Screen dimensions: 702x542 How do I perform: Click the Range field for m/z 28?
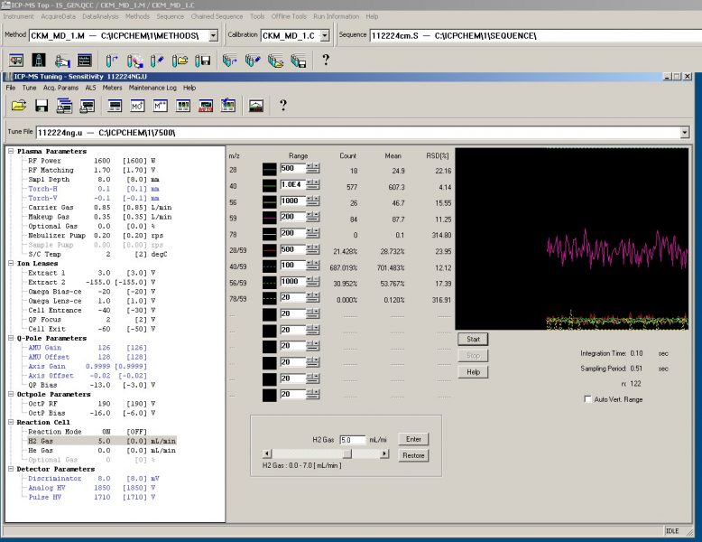click(x=292, y=169)
